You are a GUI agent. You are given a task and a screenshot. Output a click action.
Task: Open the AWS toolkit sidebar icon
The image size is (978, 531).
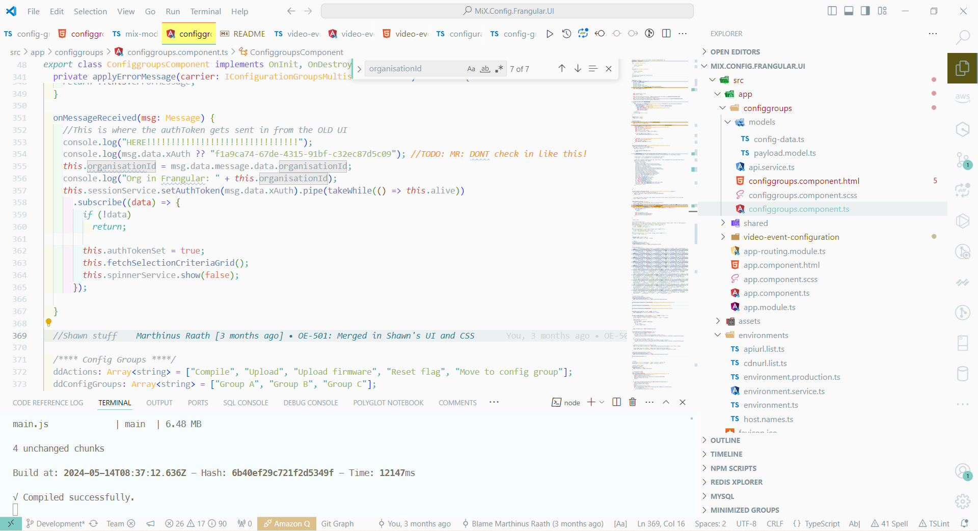pos(962,97)
